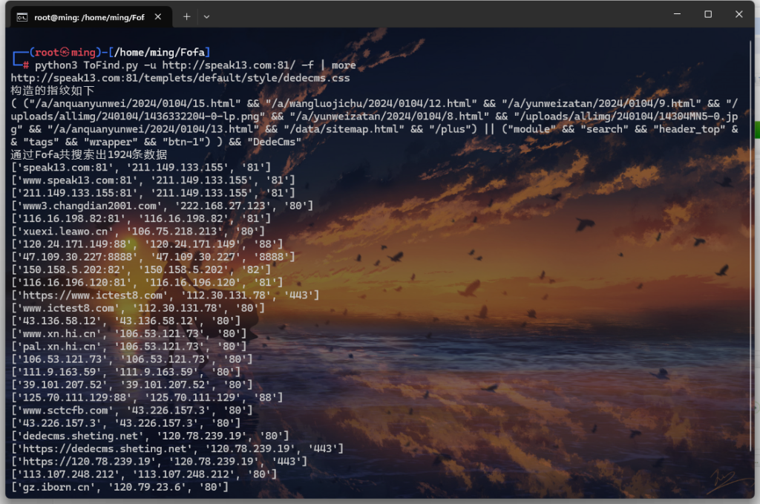Viewport: 760px width, 504px height.
Task: Click the /home/ming/Fofa path in prompt
Action: [x=161, y=52]
